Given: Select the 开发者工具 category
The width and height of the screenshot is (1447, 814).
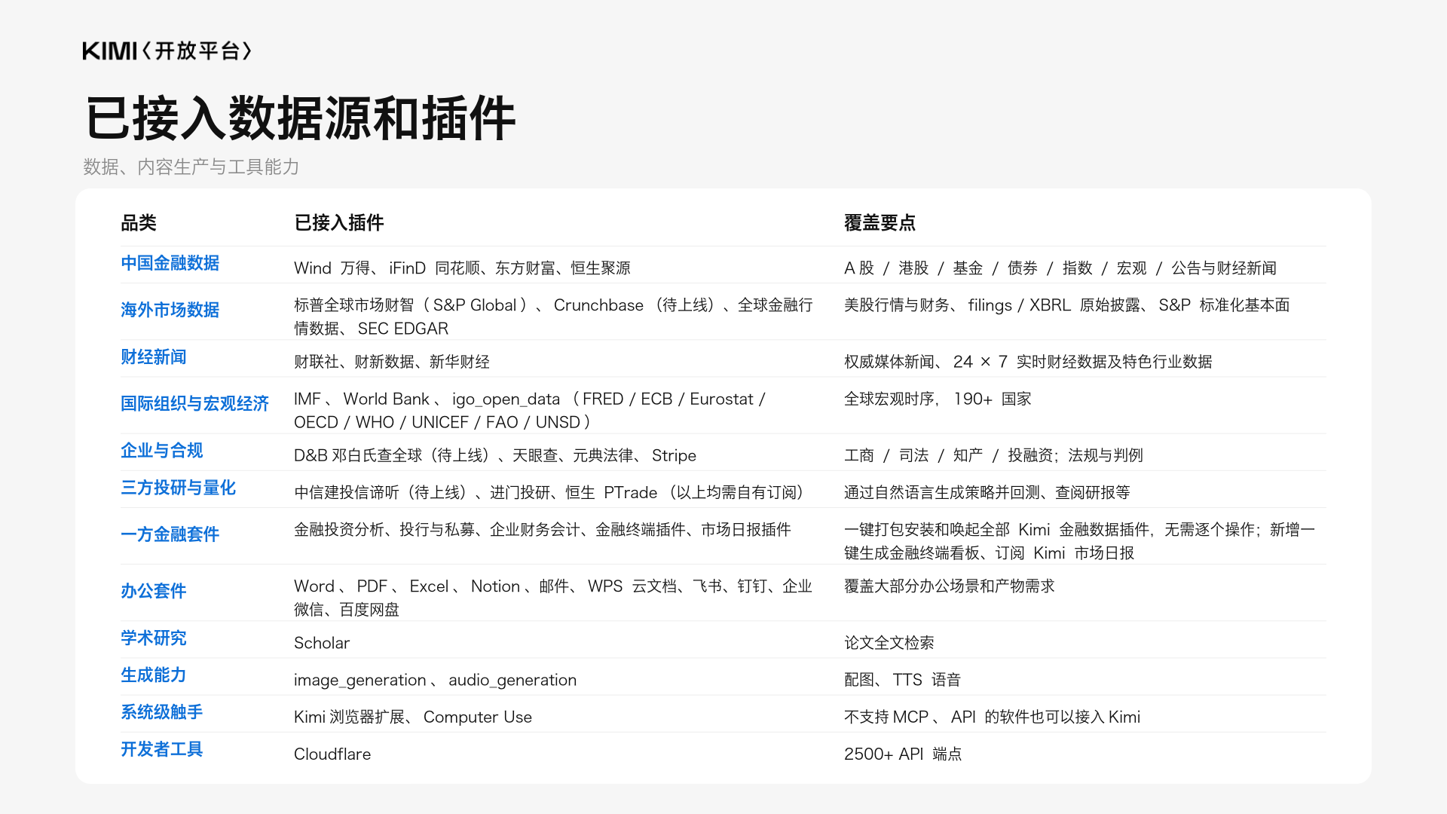Looking at the screenshot, I should coord(162,748).
